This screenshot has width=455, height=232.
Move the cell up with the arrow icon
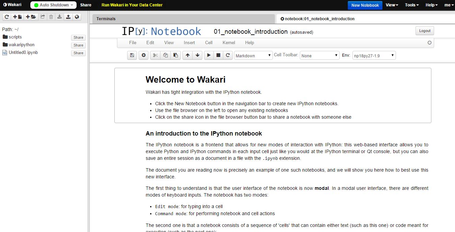[188, 55]
